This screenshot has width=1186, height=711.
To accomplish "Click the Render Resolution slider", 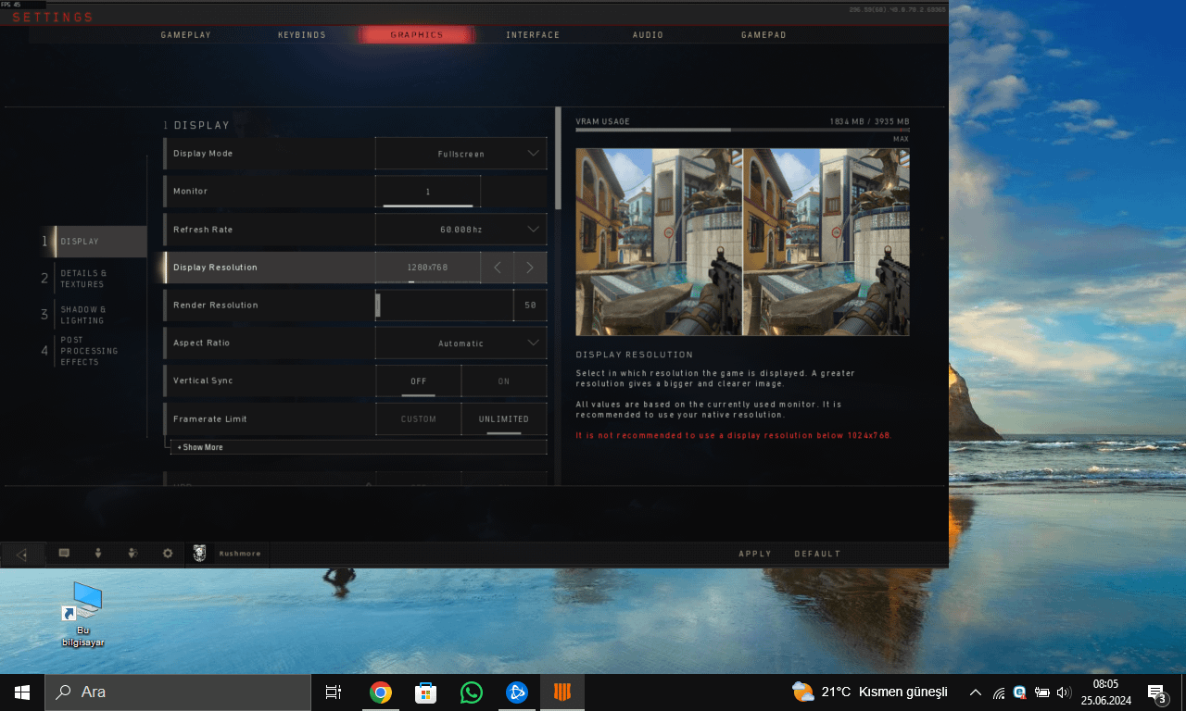I will 444,306.
